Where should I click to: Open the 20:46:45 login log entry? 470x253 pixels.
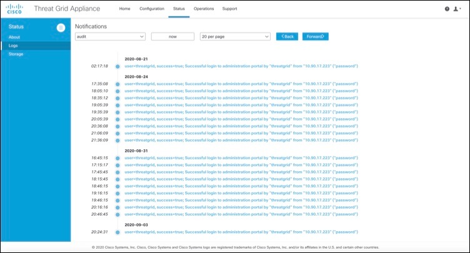(241, 214)
